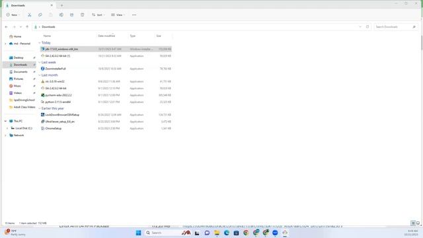Select the LockDownBrowserOEMSetup file
This screenshot has width=423, height=238.
coord(106,114)
